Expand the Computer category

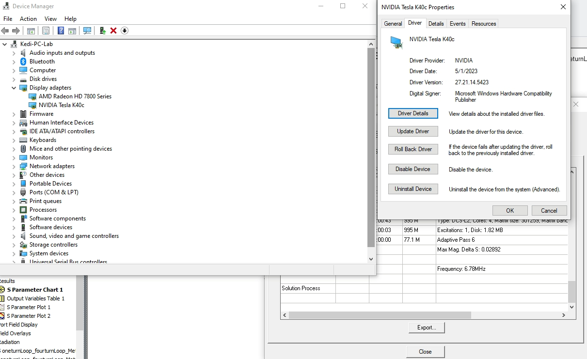point(14,70)
